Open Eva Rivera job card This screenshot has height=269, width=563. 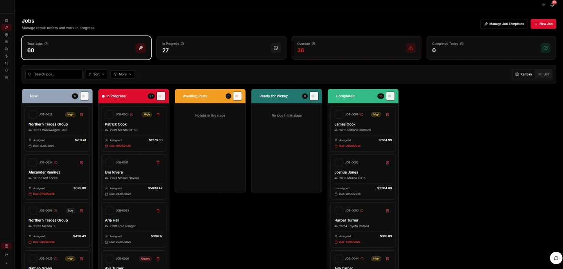134,177
